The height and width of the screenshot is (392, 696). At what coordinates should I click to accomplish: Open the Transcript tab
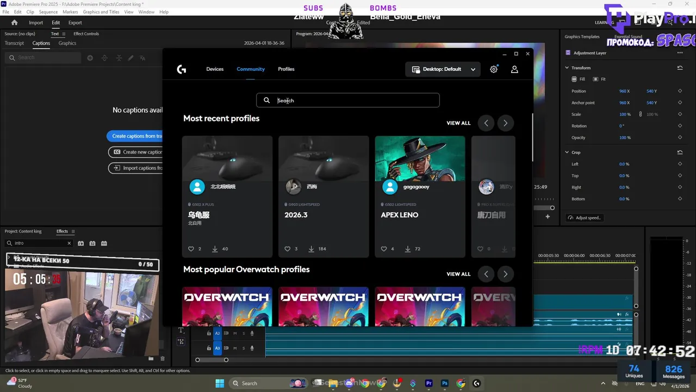tap(14, 43)
